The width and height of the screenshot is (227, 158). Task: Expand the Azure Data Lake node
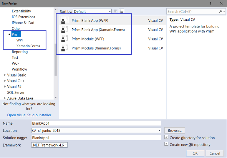5,98
